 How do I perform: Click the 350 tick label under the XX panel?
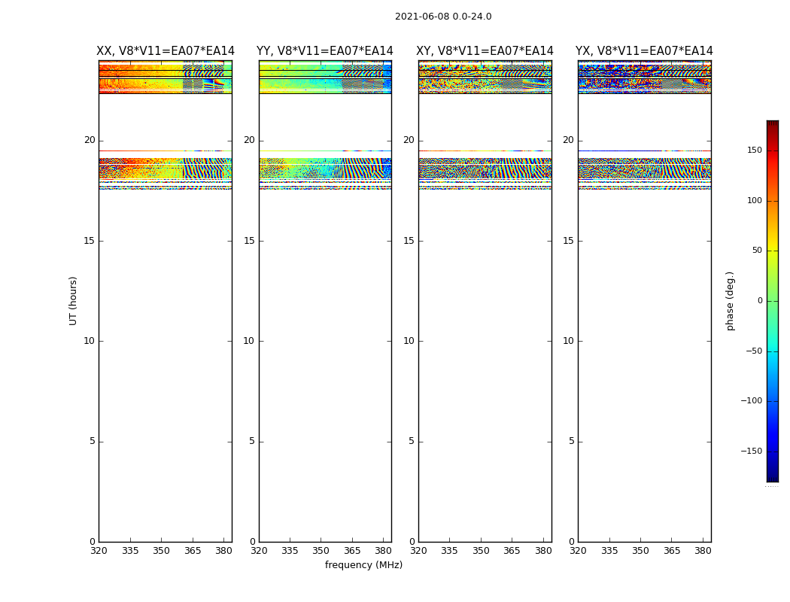161,551
